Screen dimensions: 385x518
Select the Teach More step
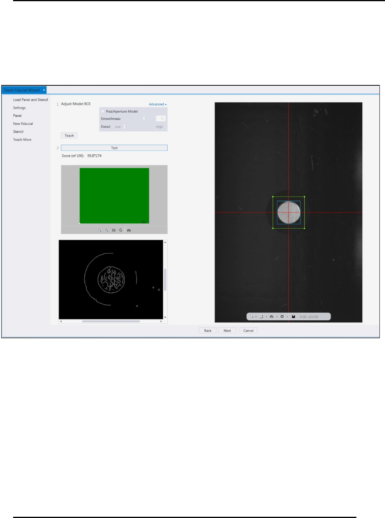pos(22,140)
